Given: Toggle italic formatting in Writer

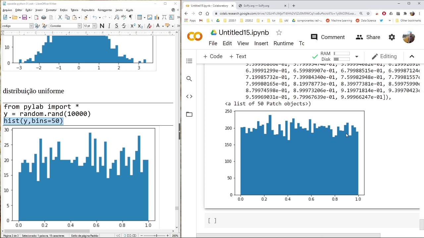Looking at the screenshot, I should (x=109, y=26).
